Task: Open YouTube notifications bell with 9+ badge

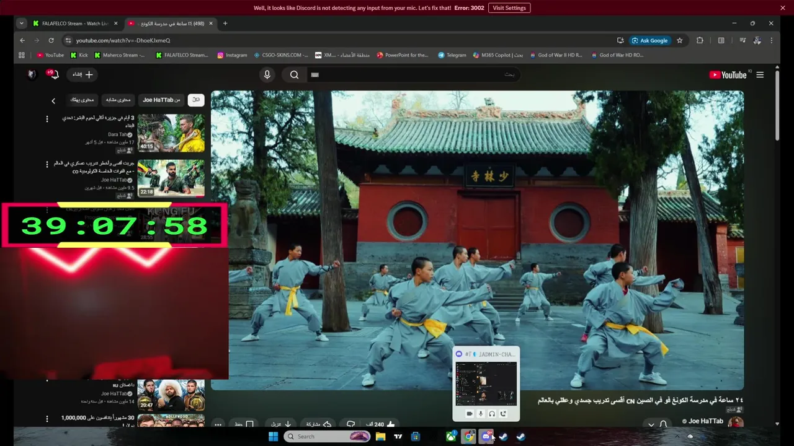Action: click(x=54, y=74)
